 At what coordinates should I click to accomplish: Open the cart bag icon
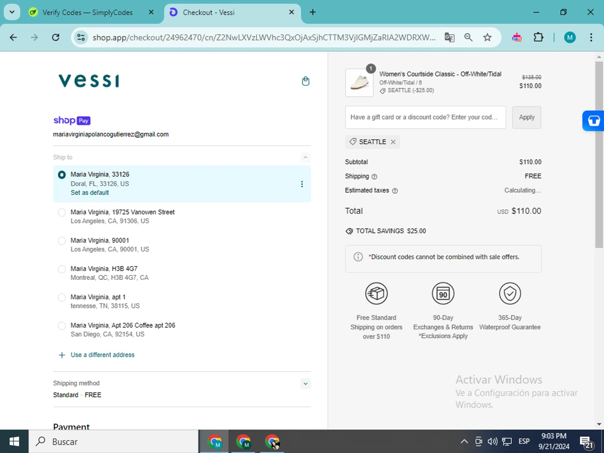pyautogui.click(x=306, y=81)
